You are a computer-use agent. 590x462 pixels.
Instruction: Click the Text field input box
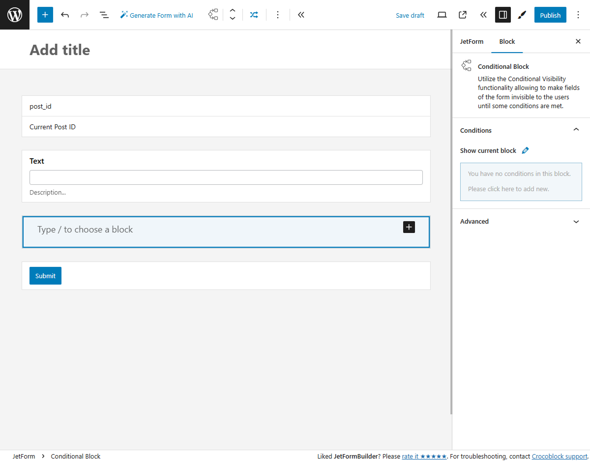pos(226,177)
